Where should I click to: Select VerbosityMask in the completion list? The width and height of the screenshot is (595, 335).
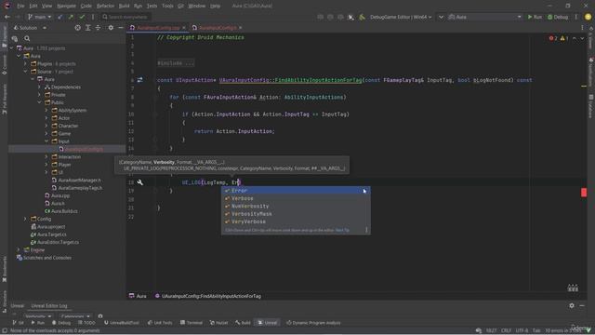click(x=296, y=214)
